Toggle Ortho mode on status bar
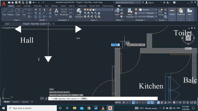 [133, 102]
